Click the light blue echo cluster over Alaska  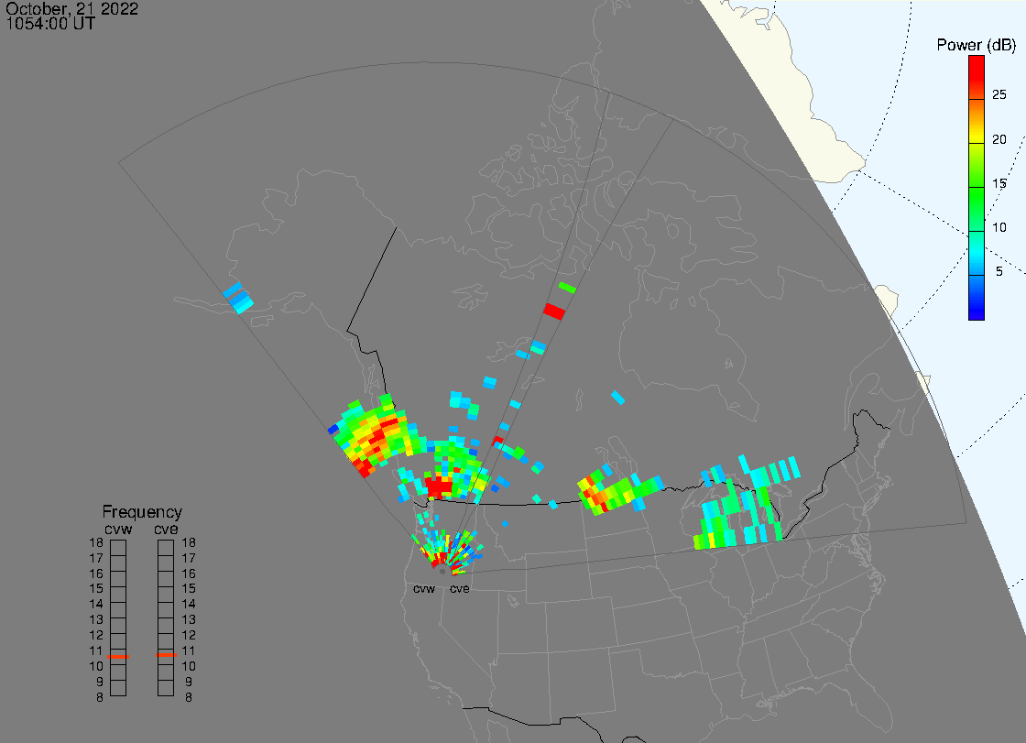[238, 299]
